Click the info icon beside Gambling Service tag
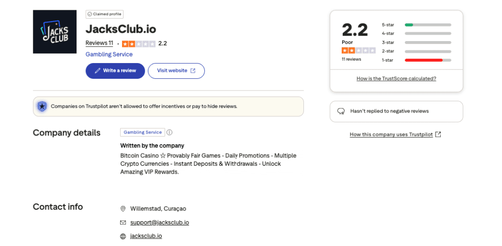Screen dimensions: 502x246 170,133
